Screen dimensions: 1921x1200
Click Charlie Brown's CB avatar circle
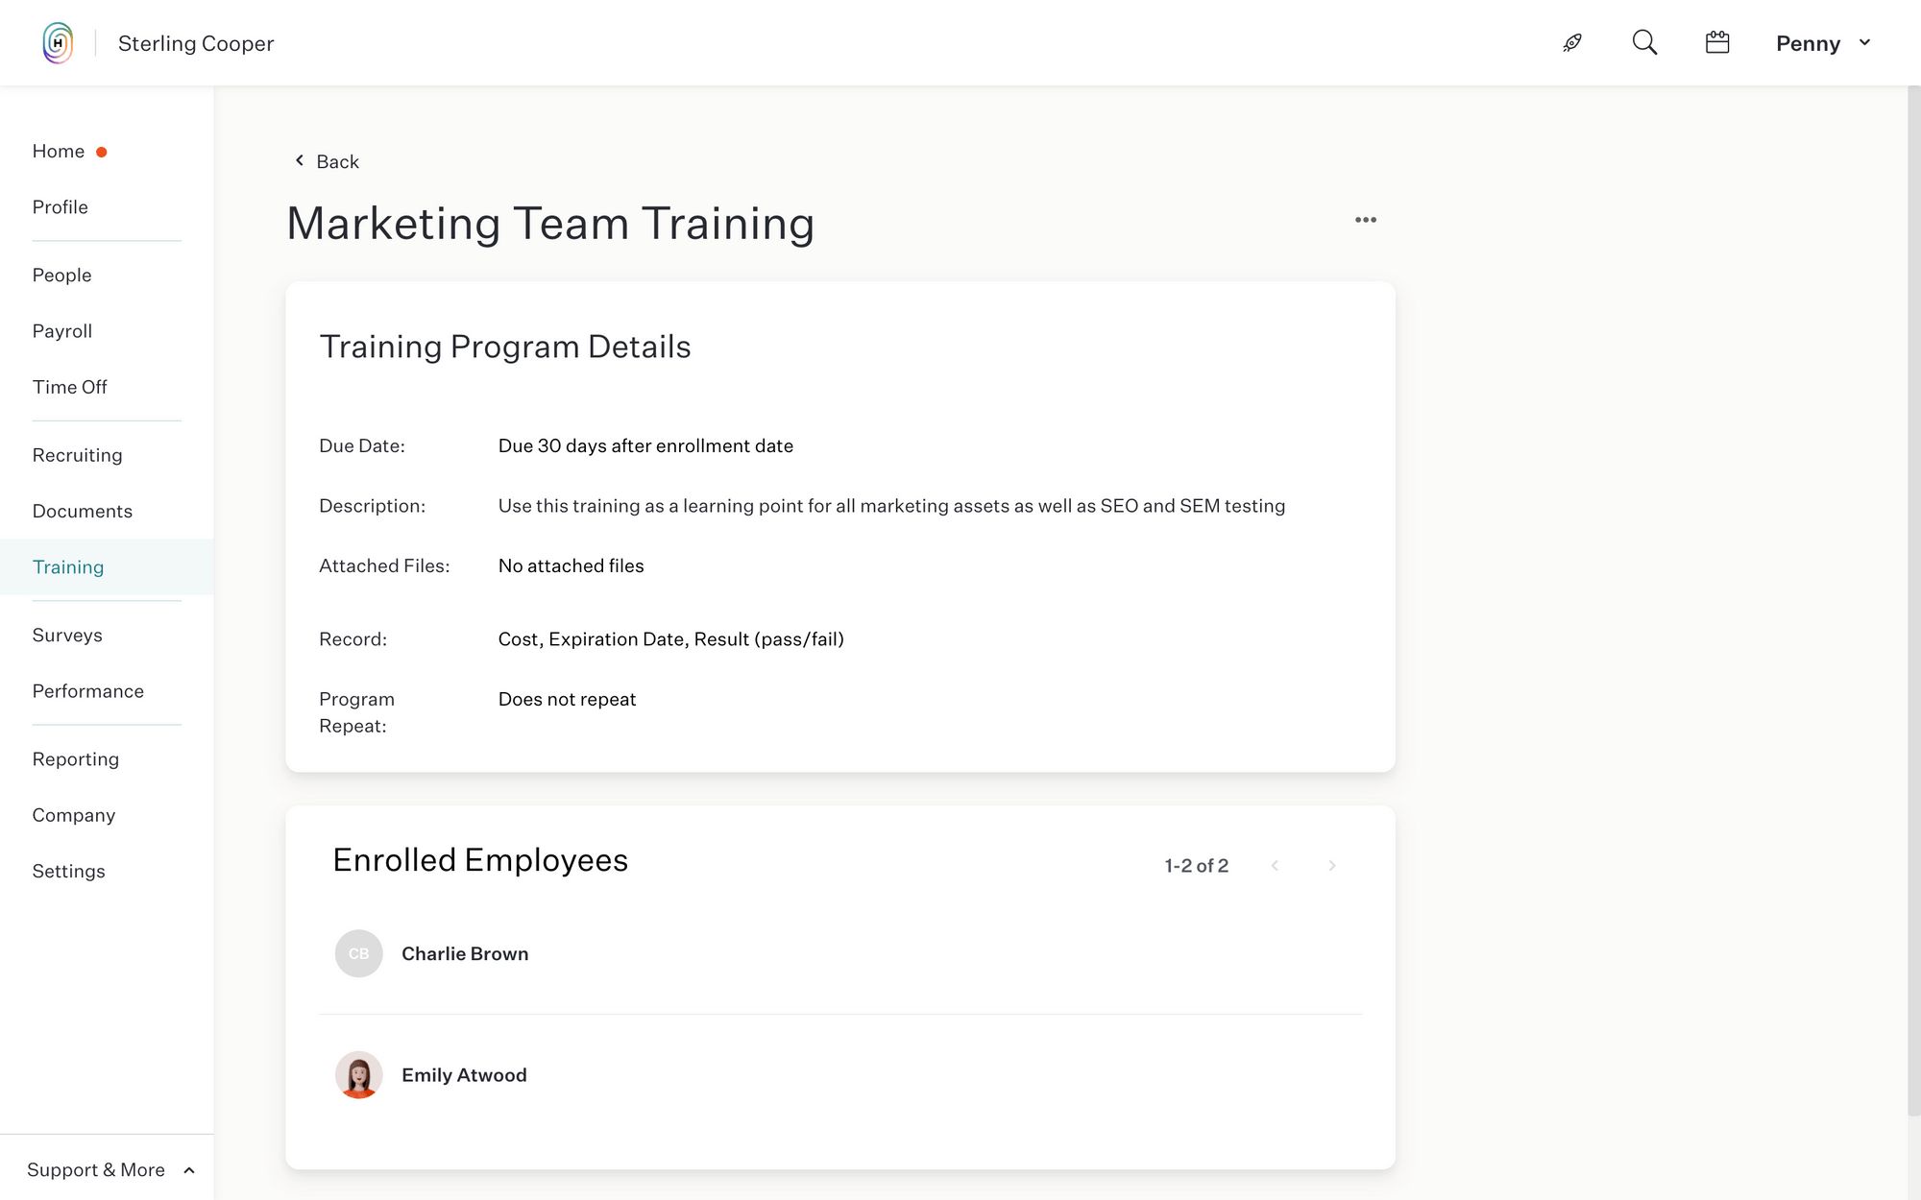pyautogui.click(x=358, y=953)
